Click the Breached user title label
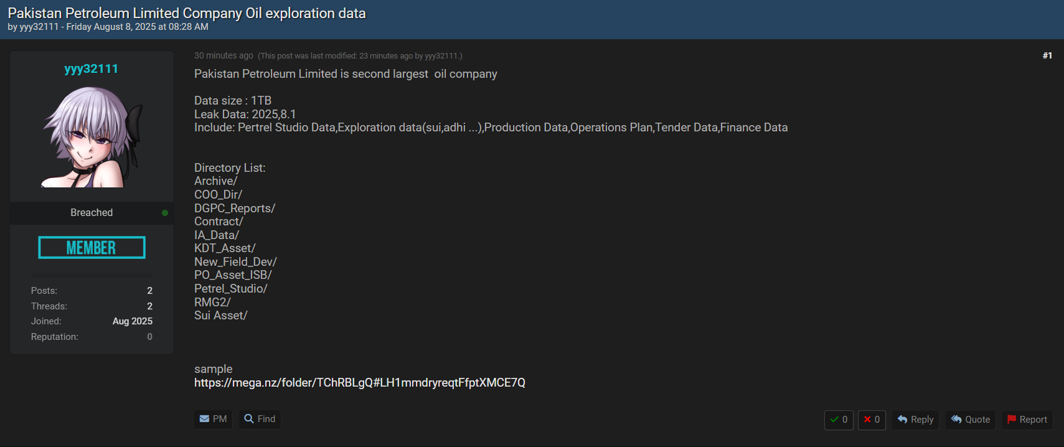1064x447 pixels. (92, 213)
